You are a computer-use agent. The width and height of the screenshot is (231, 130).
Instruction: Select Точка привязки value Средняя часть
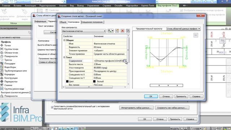(x=110, y=54)
